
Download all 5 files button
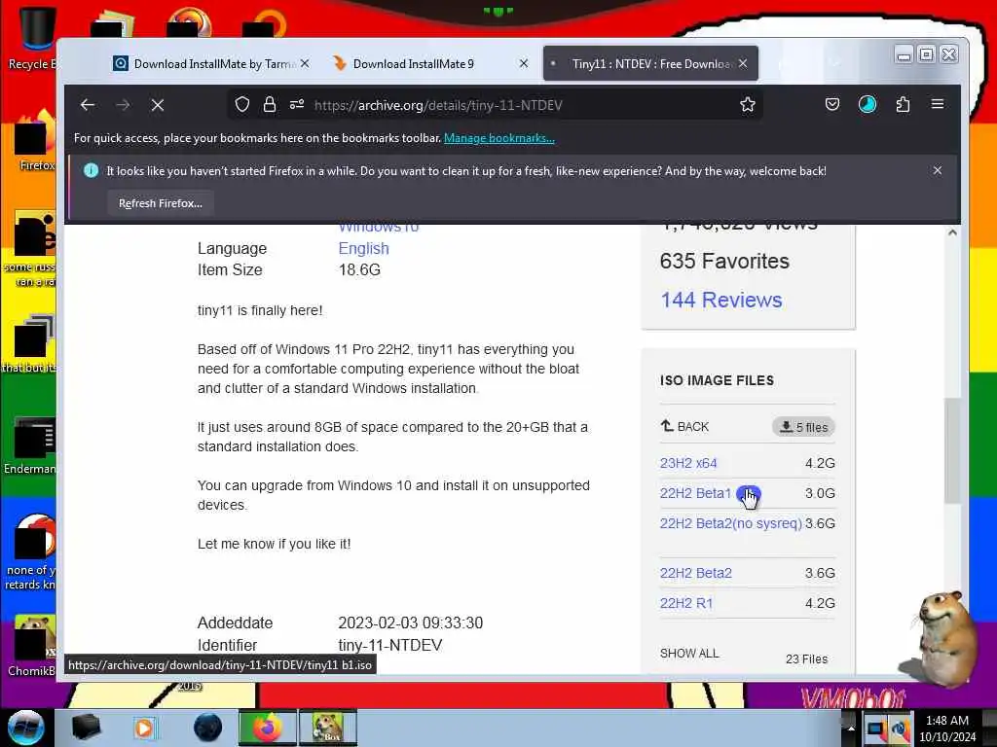[803, 427]
